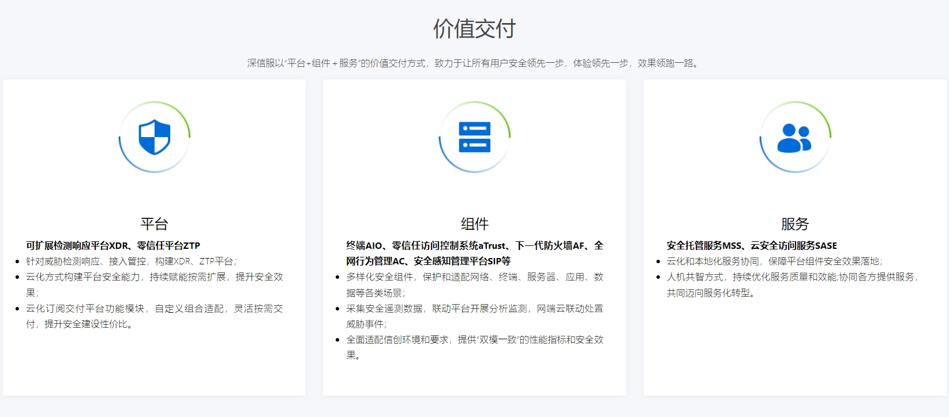The image size is (949, 417).
Task: Select the 平台 card heading
Action: (x=154, y=223)
